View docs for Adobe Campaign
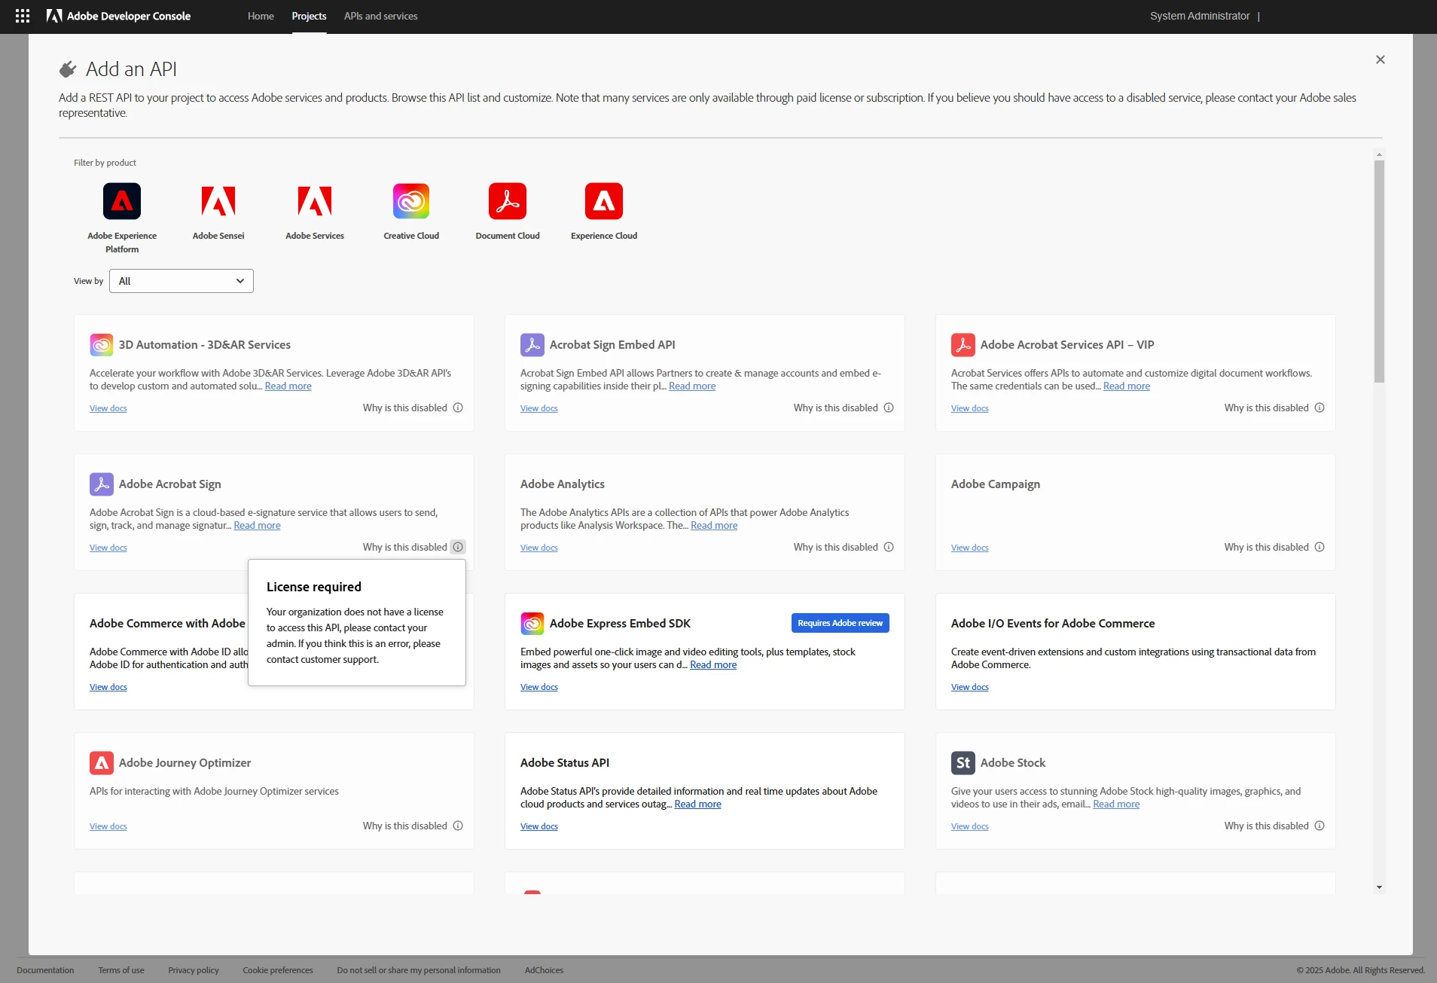The height and width of the screenshot is (983, 1437). [x=970, y=548]
